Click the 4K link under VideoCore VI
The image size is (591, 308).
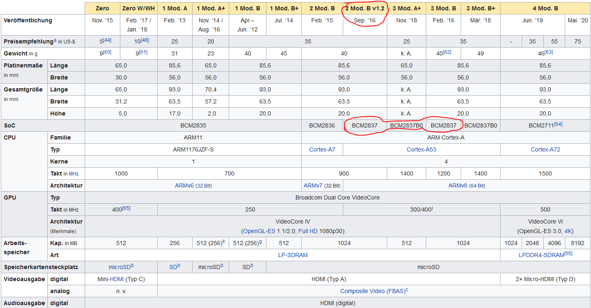pos(568,231)
